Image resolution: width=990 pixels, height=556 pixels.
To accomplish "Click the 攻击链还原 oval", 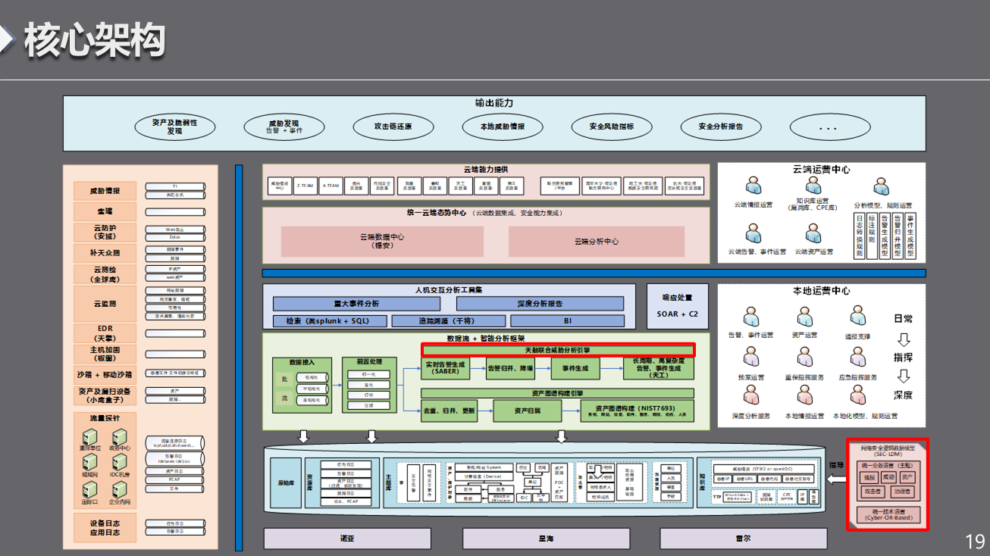I will (x=393, y=127).
